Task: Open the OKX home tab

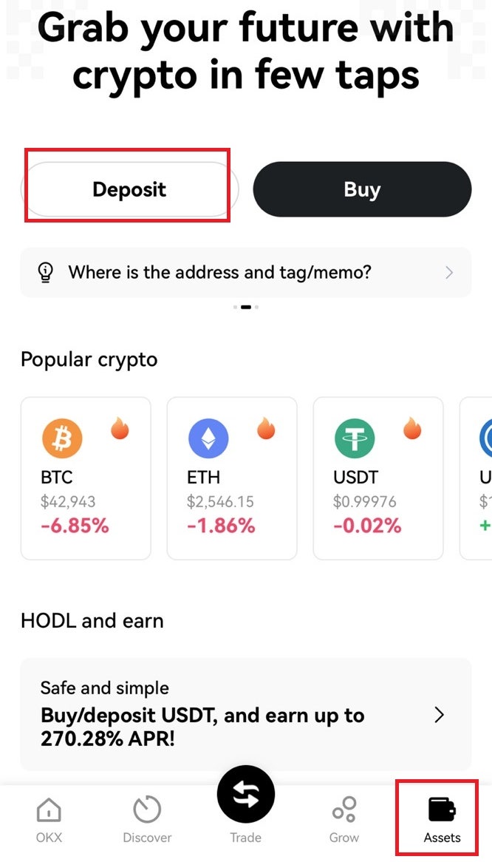Action: tap(49, 820)
